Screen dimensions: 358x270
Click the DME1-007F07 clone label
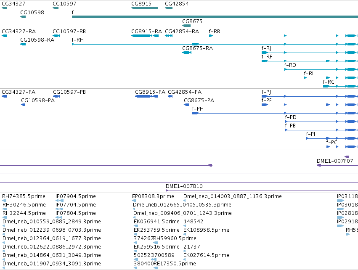[335, 161]
